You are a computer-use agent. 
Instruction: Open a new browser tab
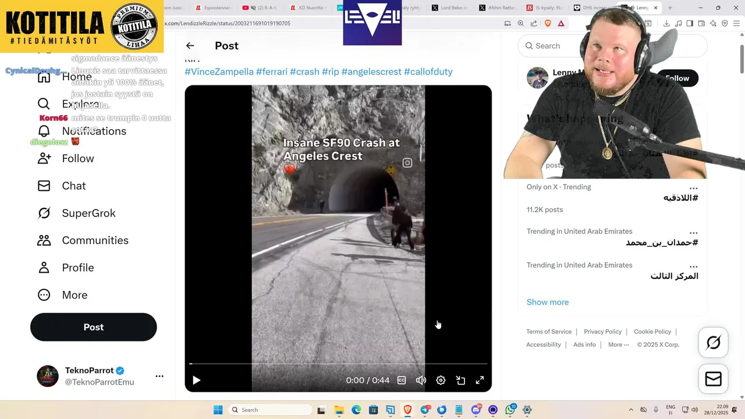pos(670,8)
